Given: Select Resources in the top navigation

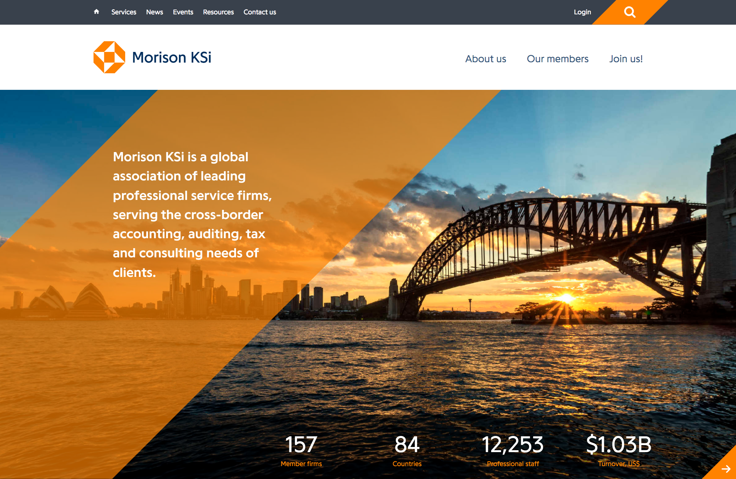Looking at the screenshot, I should click(218, 12).
